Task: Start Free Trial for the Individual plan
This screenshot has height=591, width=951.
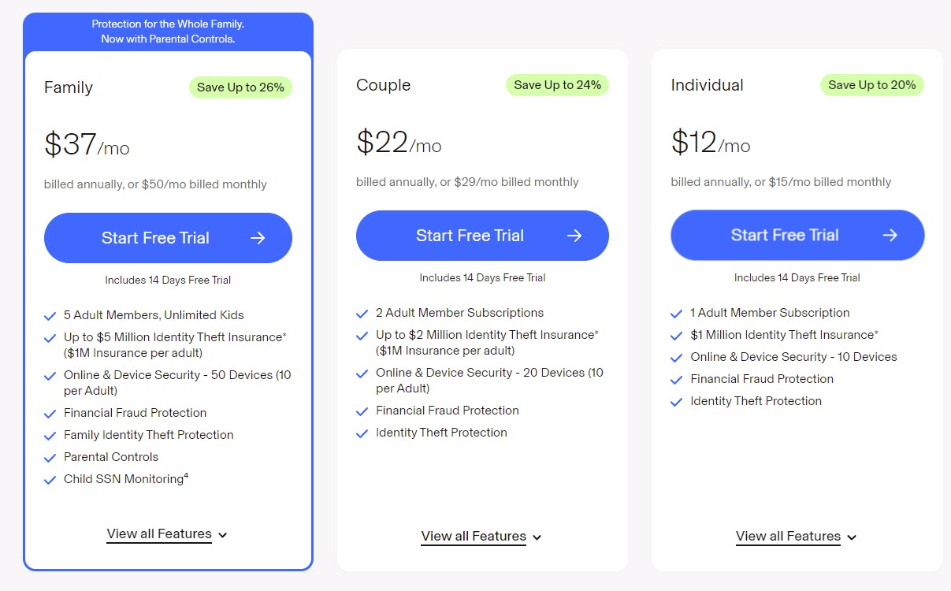Action: [x=797, y=235]
